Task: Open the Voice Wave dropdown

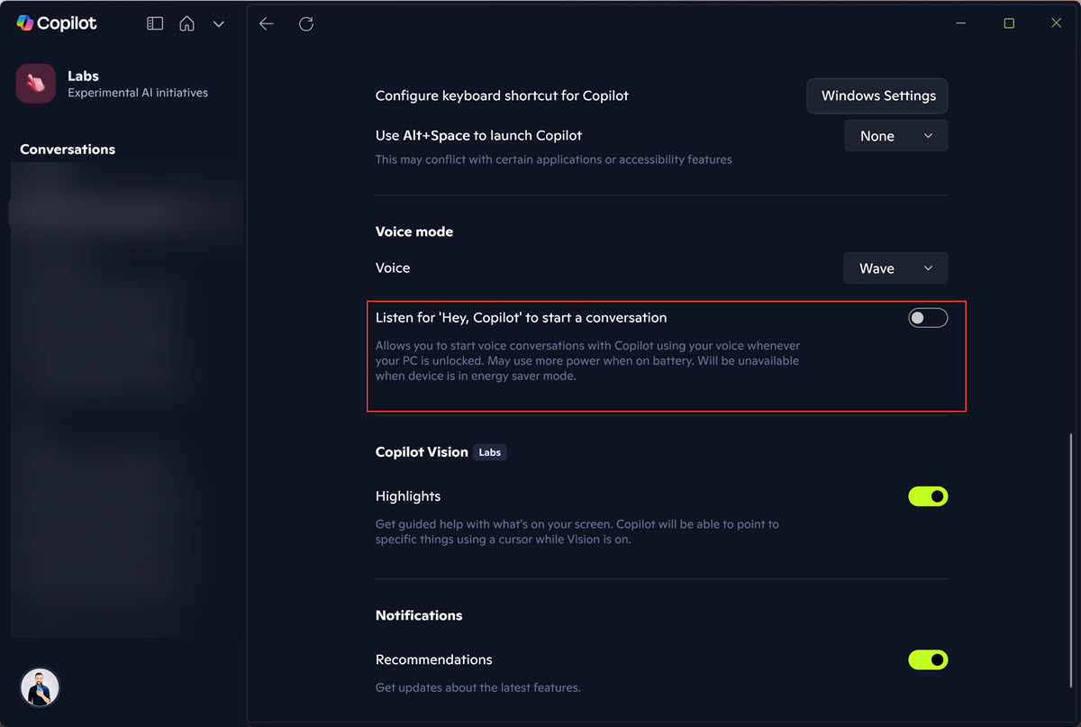Action: [x=895, y=268]
